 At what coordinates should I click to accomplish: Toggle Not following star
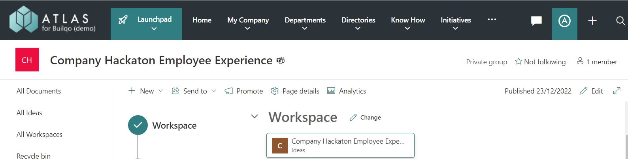[540, 62]
